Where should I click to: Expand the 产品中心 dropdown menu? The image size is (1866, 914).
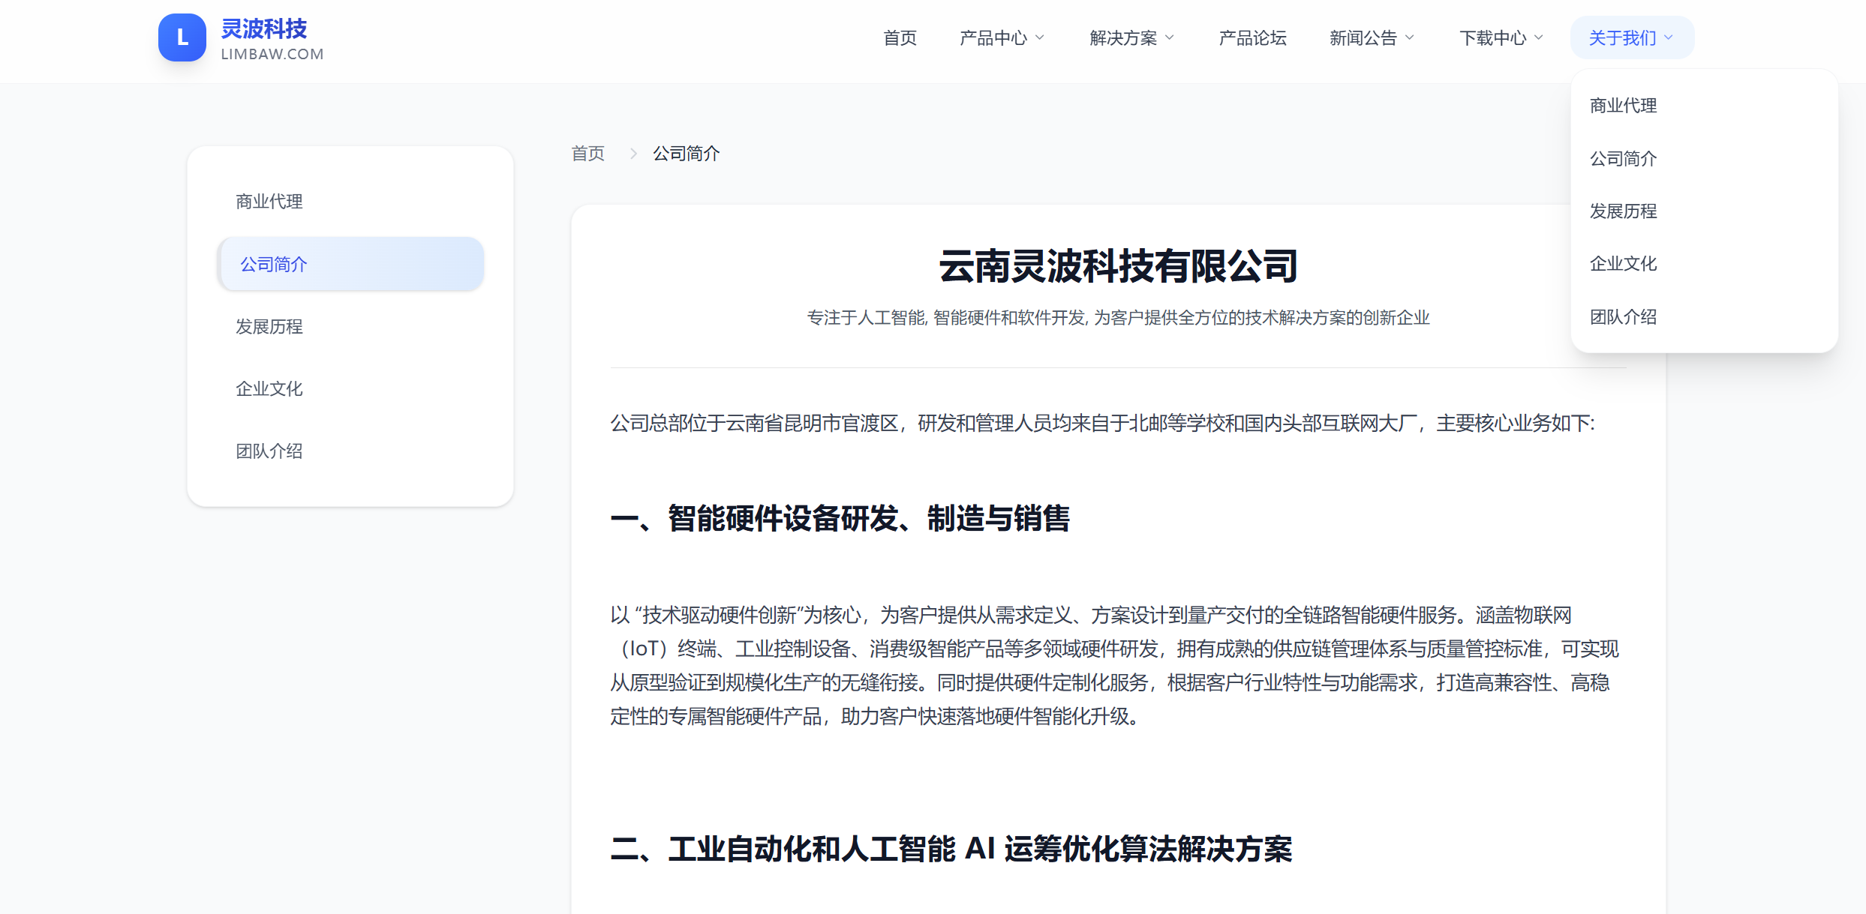[1001, 38]
